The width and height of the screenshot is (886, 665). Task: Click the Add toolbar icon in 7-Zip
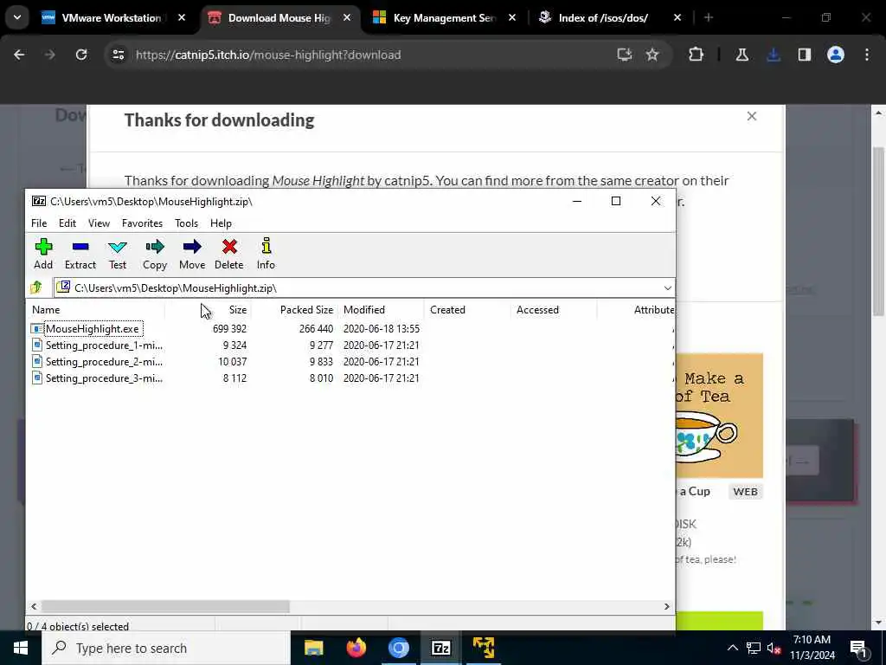coord(43,254)
